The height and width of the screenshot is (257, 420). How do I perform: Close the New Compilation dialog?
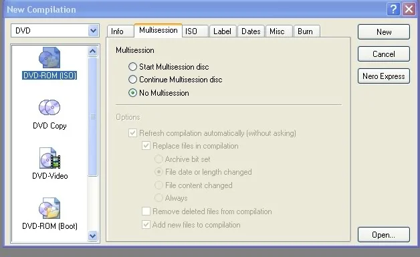coord(409,9)
